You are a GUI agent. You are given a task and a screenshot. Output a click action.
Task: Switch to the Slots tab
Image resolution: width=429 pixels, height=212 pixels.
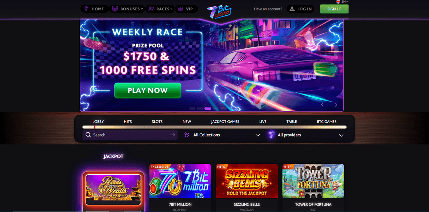157,121
